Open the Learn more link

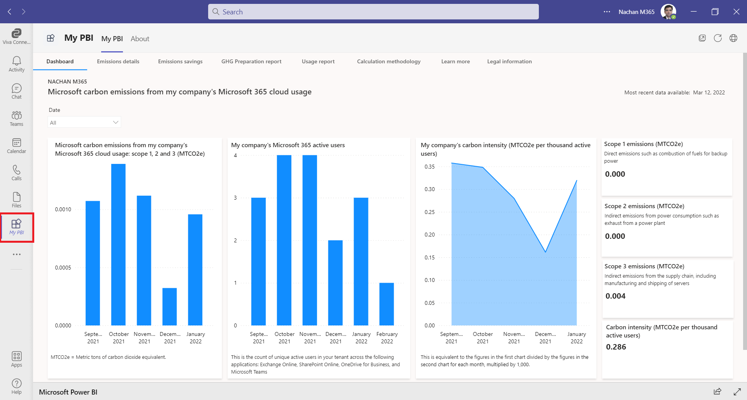point(455,61)
